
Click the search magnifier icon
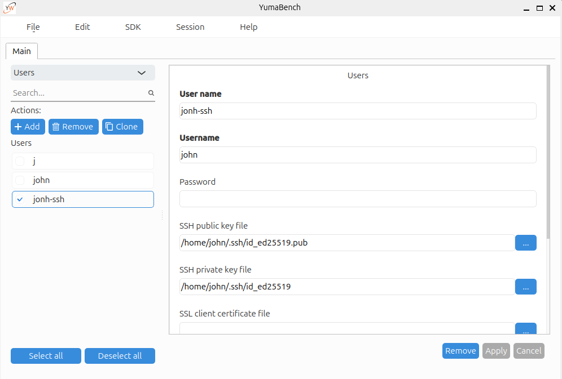[x=151, y=93]
